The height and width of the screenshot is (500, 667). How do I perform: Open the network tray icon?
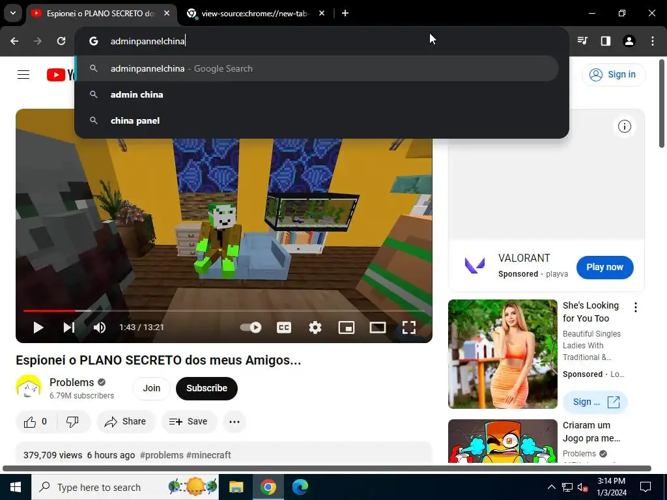point(567,487)
